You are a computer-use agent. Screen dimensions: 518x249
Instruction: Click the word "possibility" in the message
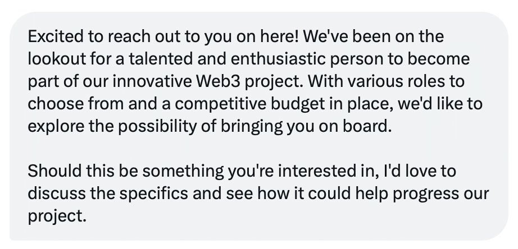(157, 127)
